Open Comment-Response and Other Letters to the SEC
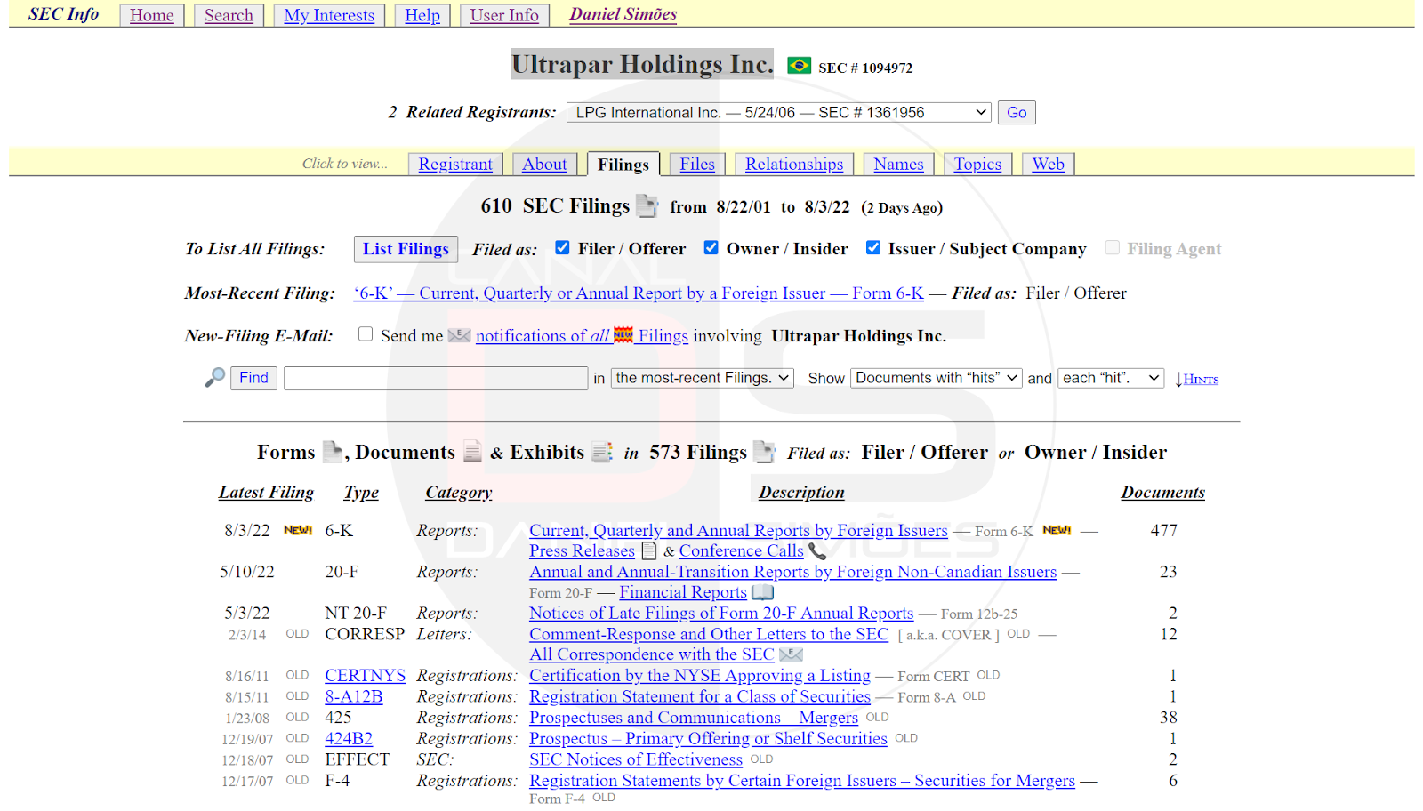 (x=709, y=634)
